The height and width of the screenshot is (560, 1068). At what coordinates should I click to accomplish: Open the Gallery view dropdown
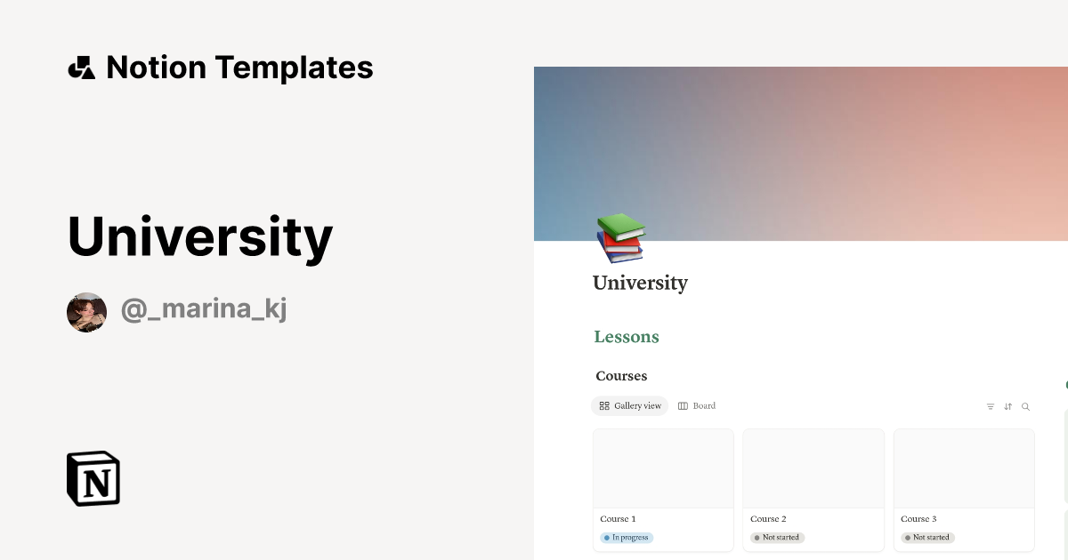[629, 405]
